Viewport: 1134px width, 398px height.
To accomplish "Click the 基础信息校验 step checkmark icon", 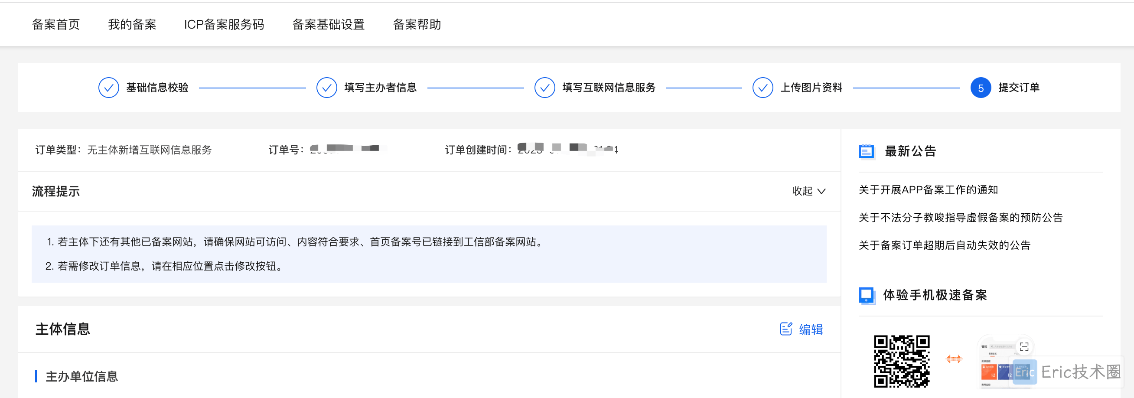I will (x=109, y=88).
